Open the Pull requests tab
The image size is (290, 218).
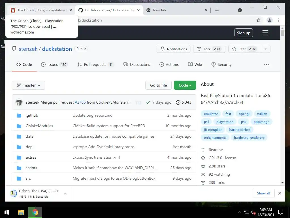point(96,64)
